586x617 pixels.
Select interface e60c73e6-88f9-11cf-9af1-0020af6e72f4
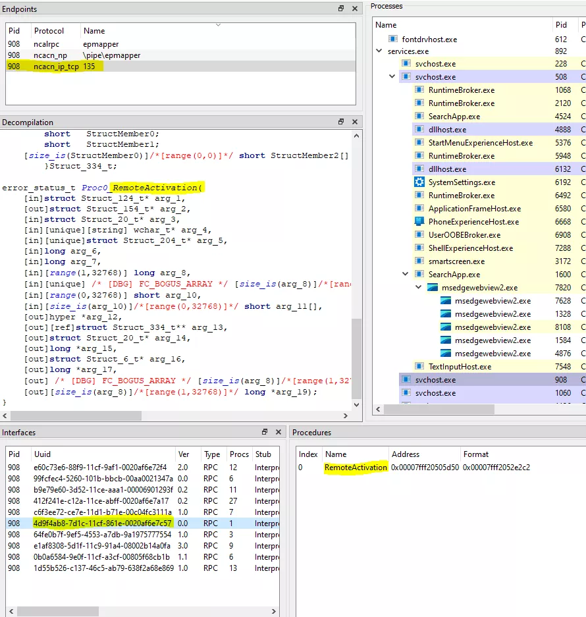pyautogui.click(x=142, y=467)
